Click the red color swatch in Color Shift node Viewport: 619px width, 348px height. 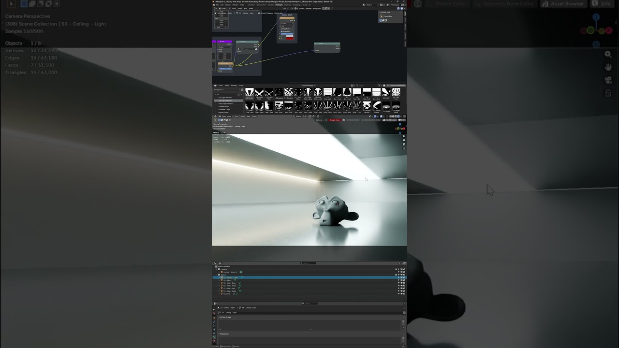pos(290,39)
